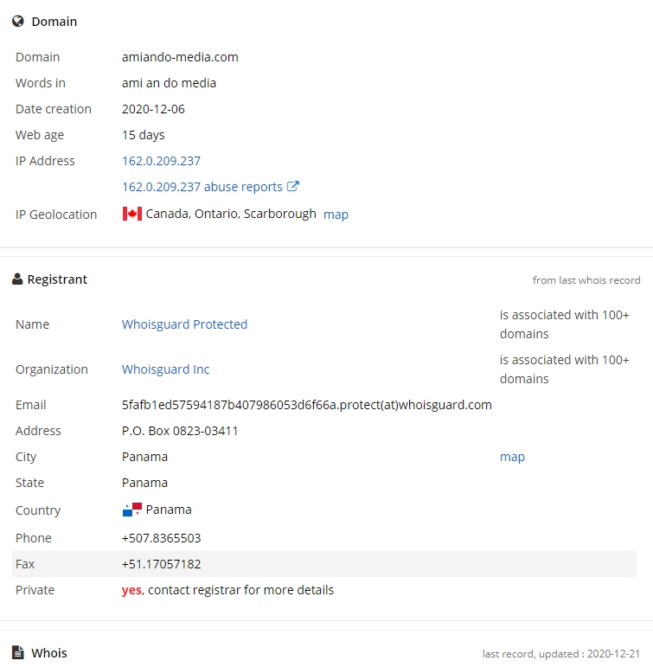Image resolution: width=653 pixels, height=667 pixels.
Task: Click 'from last whois record' note
Action: (x=586, y=280)
